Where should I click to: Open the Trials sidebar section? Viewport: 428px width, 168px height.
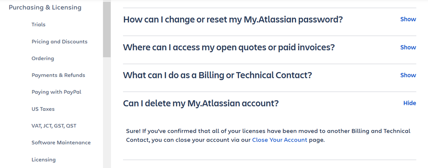[x=39, y=24]
